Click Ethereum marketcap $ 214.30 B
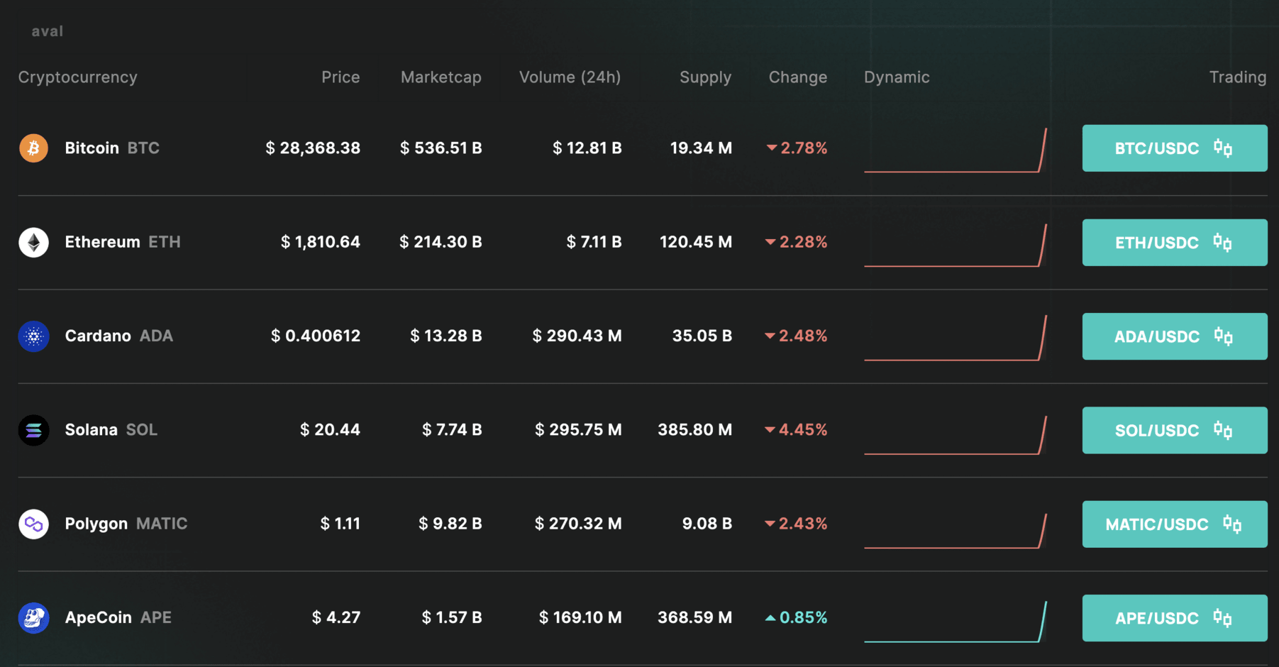 (x=441, y=242)
